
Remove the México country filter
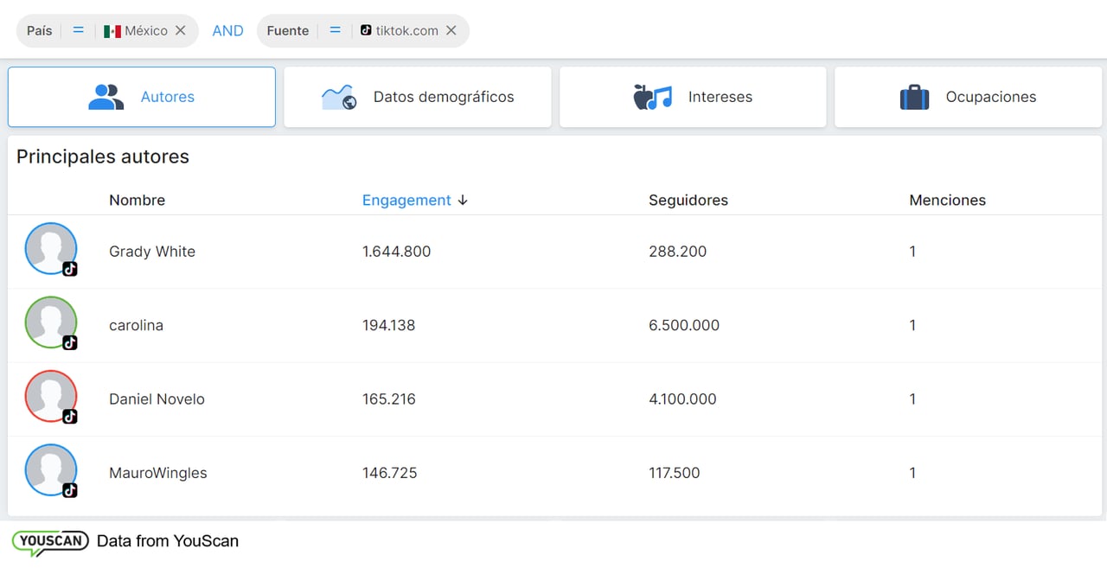pyautogui.click(x=180, y=30)
